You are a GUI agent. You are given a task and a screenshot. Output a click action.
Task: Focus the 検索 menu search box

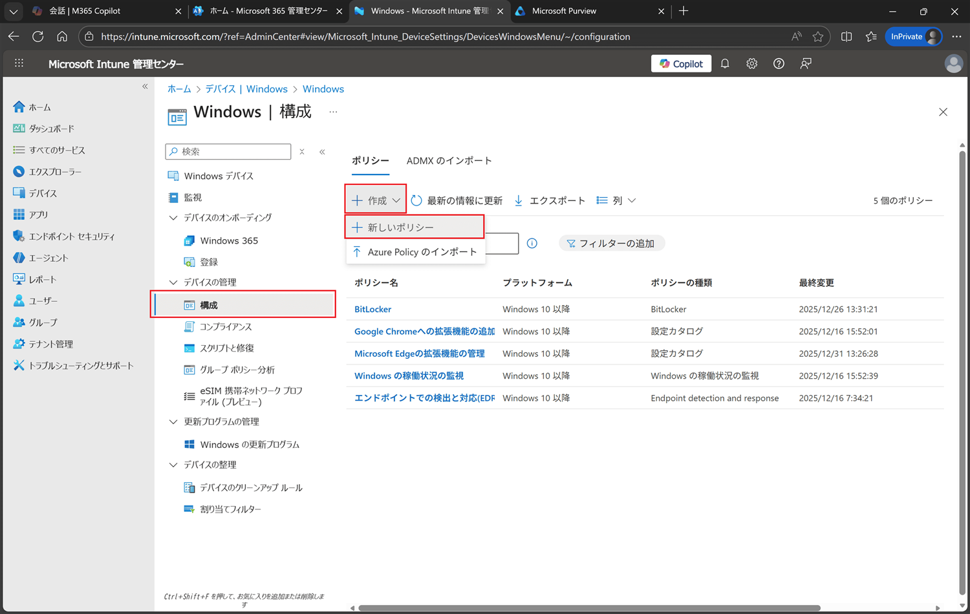228,151
